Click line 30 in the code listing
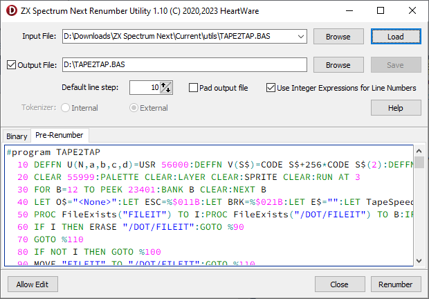The height and width of the screenshot is (299, 429). [x=138, y=177]
